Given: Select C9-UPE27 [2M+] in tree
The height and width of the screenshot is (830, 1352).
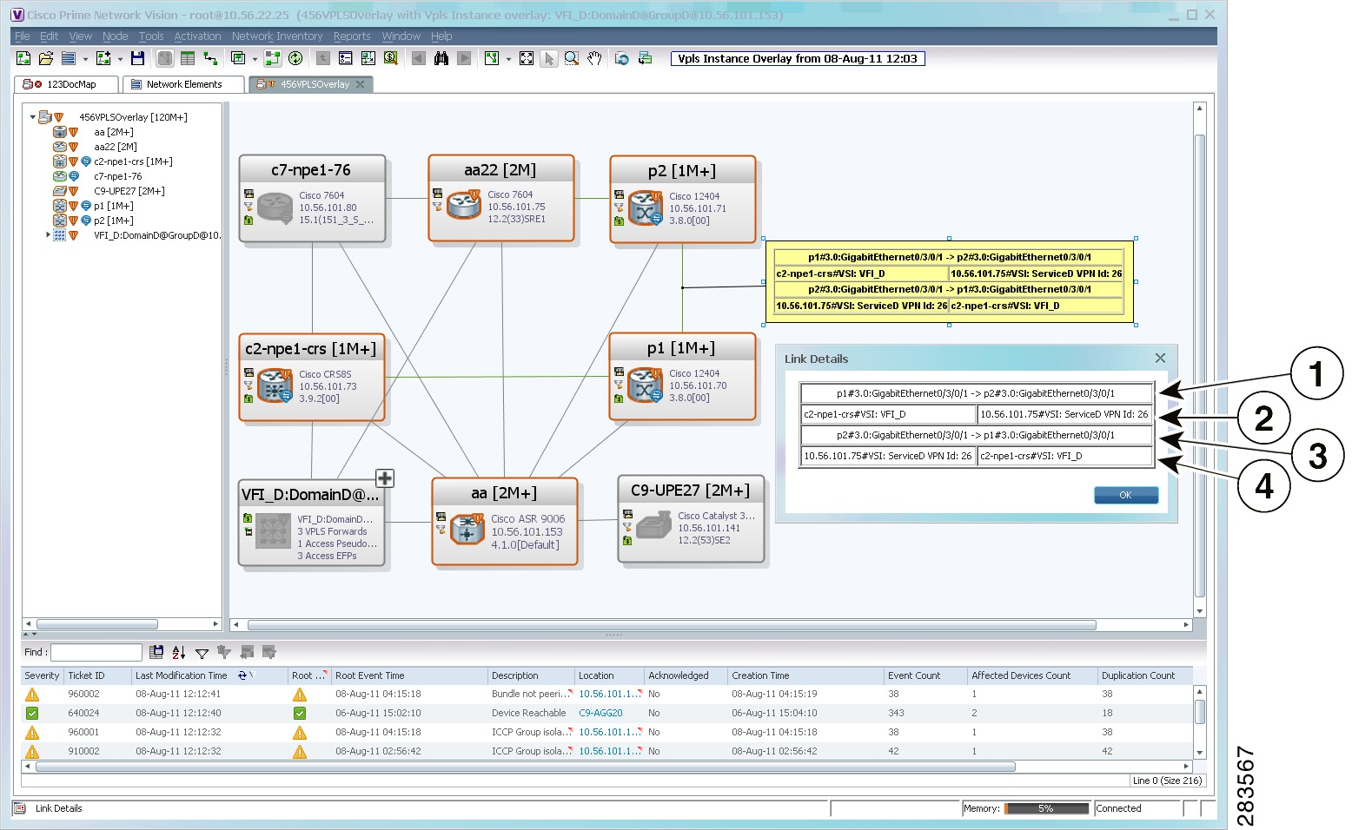Looking at the screenshot, I should [x=129, y=191].
